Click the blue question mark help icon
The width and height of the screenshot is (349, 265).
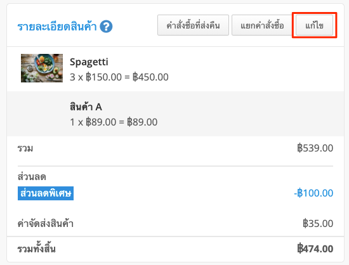(x=106, y=27)
